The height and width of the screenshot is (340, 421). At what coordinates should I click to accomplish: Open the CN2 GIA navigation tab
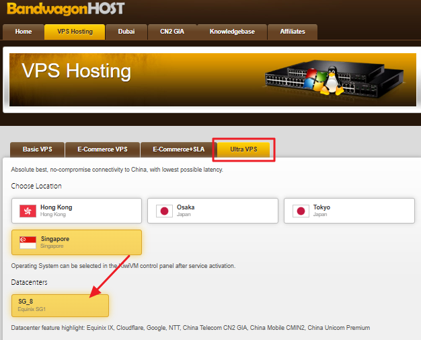[172, 32]
